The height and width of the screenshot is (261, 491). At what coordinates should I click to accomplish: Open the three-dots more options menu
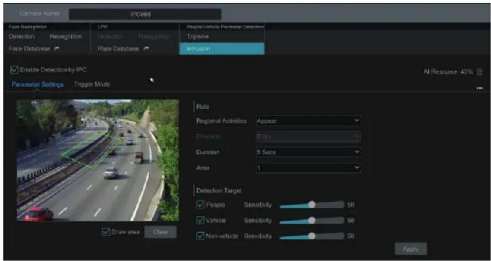tap(479, 88)
